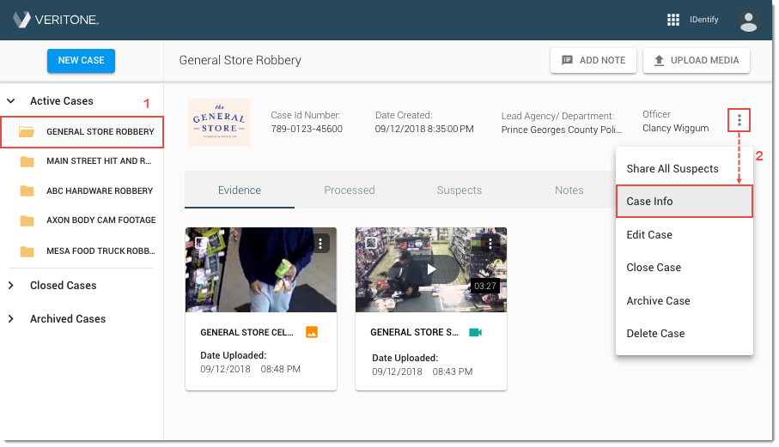Click the NEW CASE button
The height and width of the screenshot is (447, 779).
(x=81, y=61)
